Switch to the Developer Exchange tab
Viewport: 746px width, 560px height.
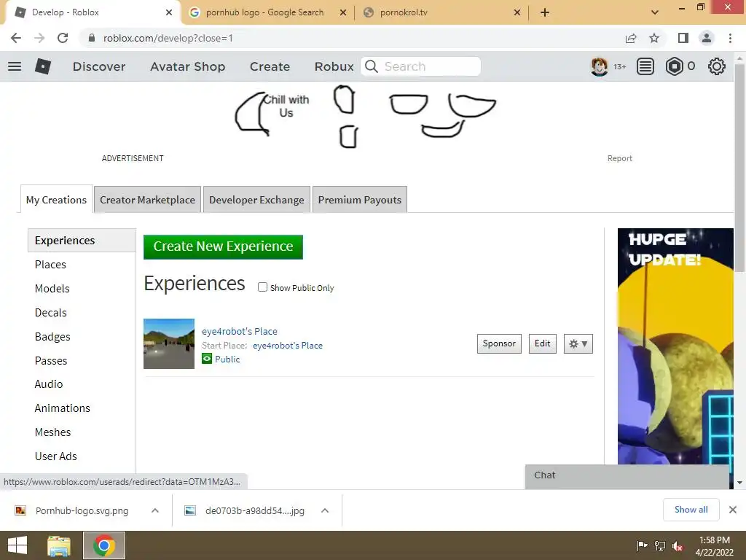[x=256, y=200]
